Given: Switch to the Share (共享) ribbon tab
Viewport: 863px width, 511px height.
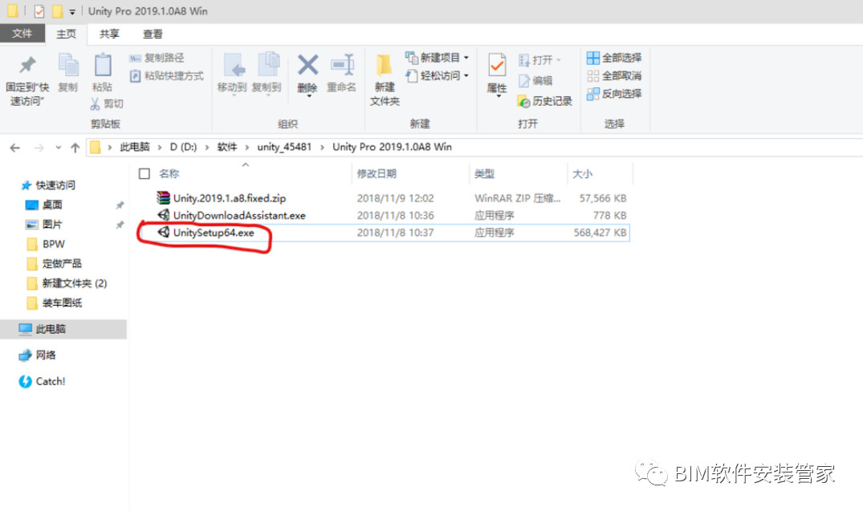Looking at the screenshot, I should click(109, 34).
